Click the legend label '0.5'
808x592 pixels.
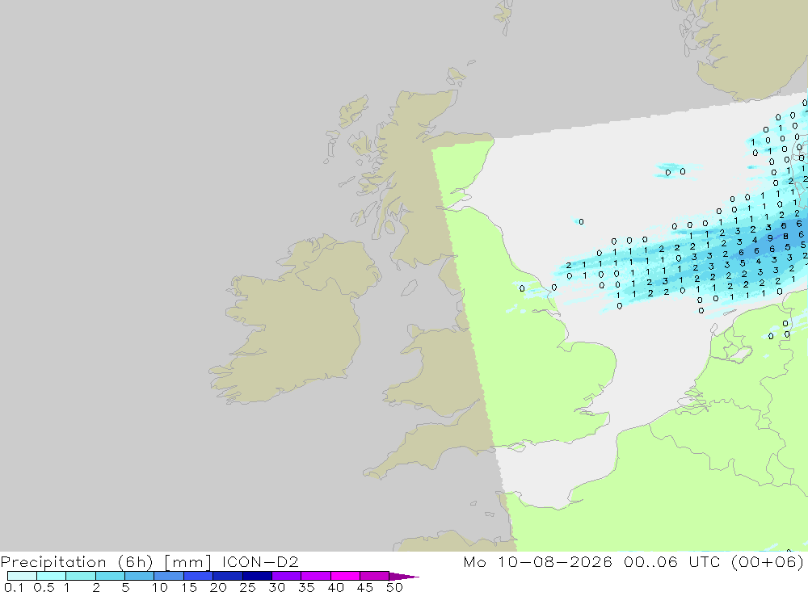[44, 587]
